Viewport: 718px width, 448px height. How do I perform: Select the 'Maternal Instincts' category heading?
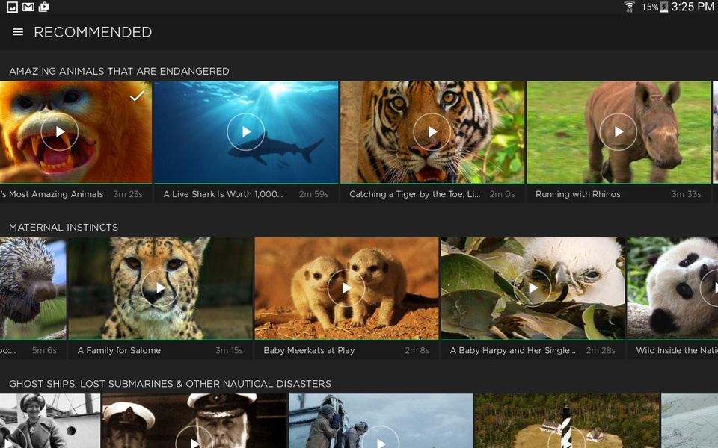pyautogui.click(x=64, y=228)
